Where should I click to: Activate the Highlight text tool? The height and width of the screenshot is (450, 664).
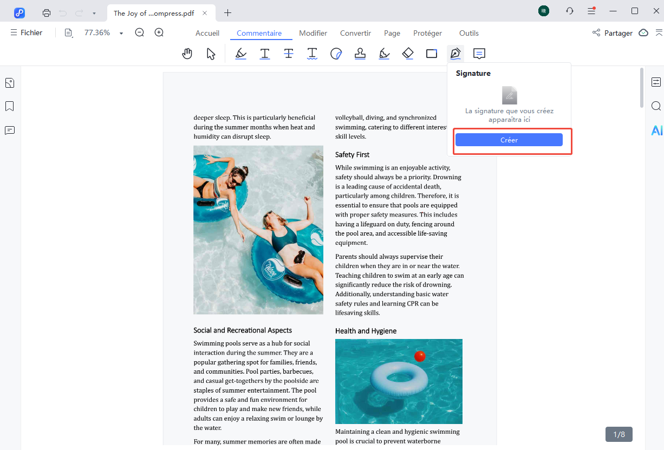click(241, 54)
